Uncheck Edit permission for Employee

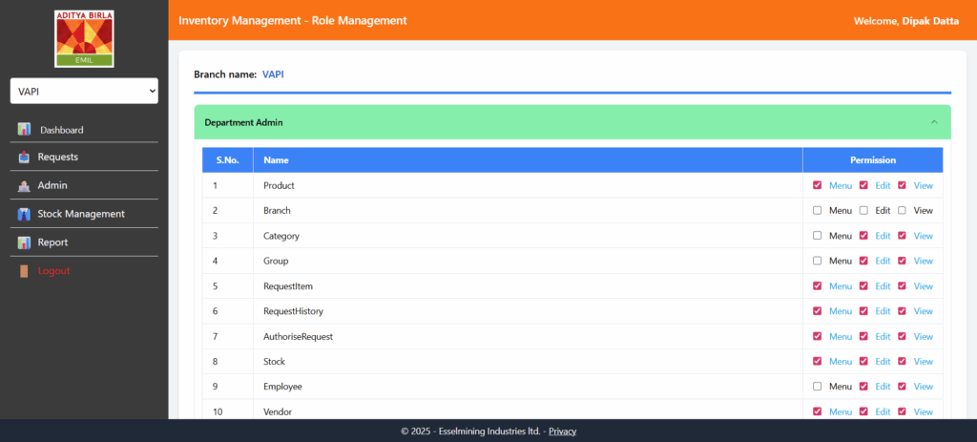pos(863,386)
